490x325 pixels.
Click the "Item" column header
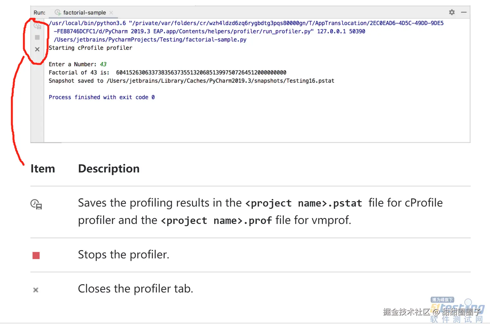click(x=43, y=169)
